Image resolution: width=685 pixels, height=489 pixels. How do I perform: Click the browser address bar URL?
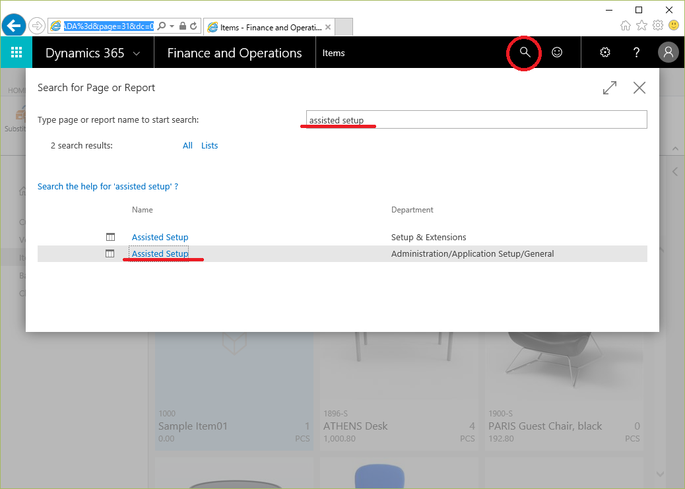(x=108, y=26)
